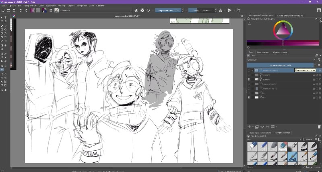The height and width of the screenshot is (172, 322).
Task: Hide the bottom Фон layer
Action: 249,98
